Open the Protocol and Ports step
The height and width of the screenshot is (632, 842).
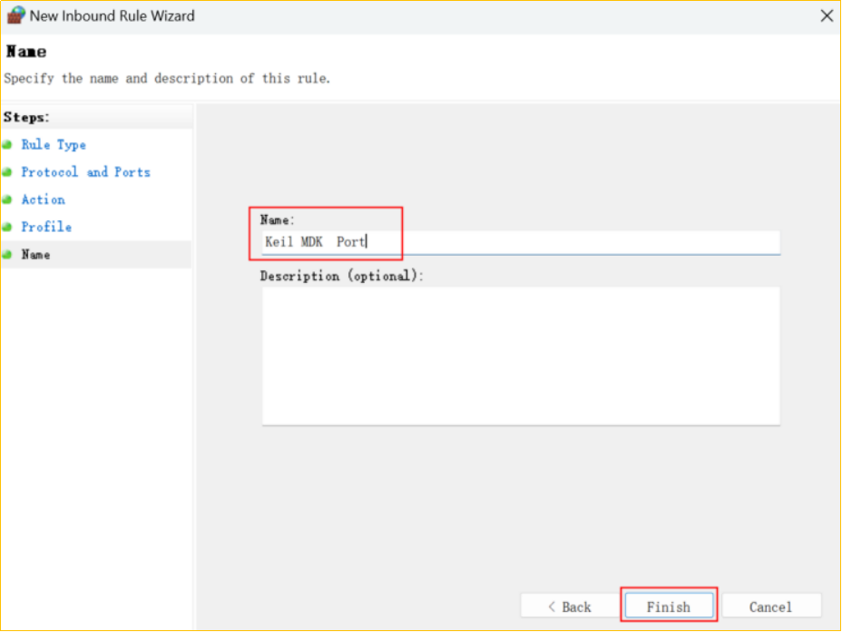coord(85,172)
